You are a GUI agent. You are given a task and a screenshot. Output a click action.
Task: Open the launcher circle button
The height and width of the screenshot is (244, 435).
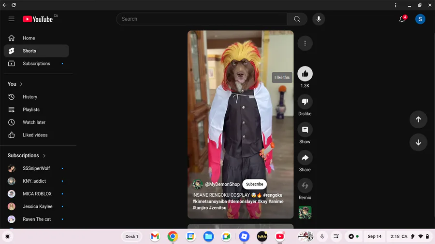click(7, 237)
